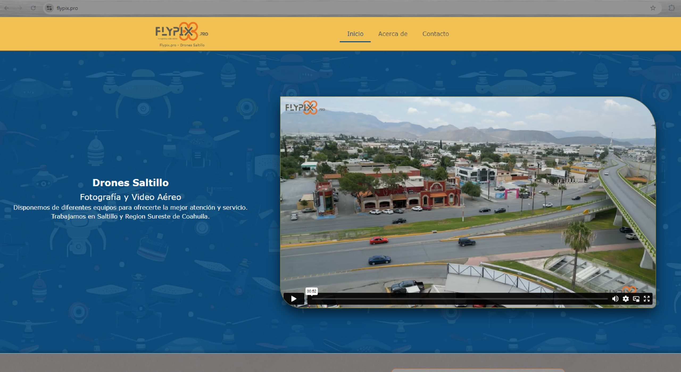Open the Contacto page
Image resolution: width=681 pixels, height=372 pixels.
pos(435,34)
